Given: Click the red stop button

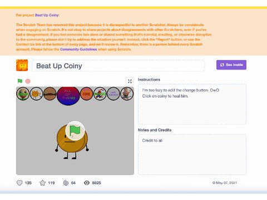Looking at the screenshot, I should click(28, 81).
